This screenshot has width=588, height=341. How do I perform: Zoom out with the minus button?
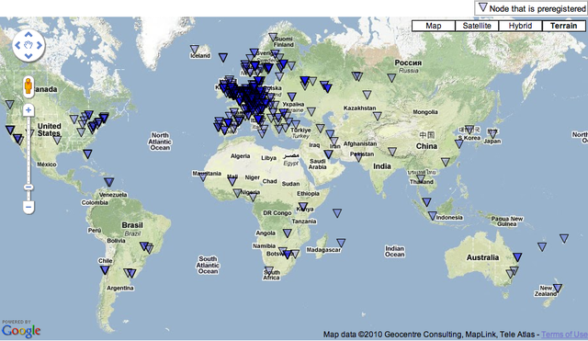(x=28, y=207)
